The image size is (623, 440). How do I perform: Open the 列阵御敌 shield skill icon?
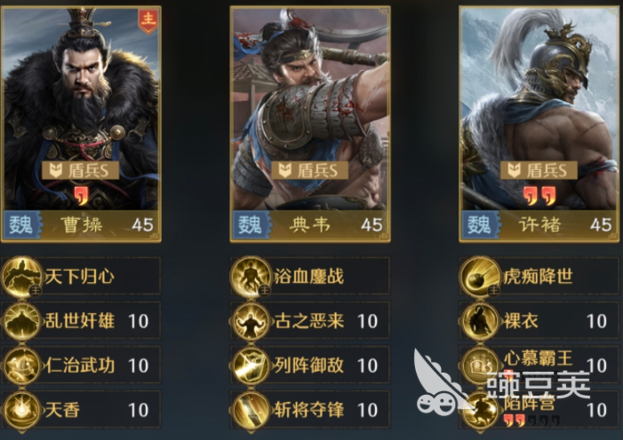pos(251,365)
